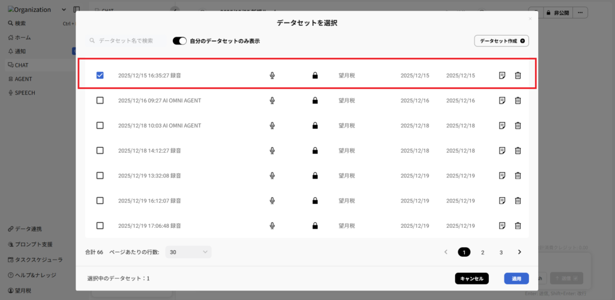Delete the 2025/12/19 16:12:07 録音 dataset

[518, 201]
